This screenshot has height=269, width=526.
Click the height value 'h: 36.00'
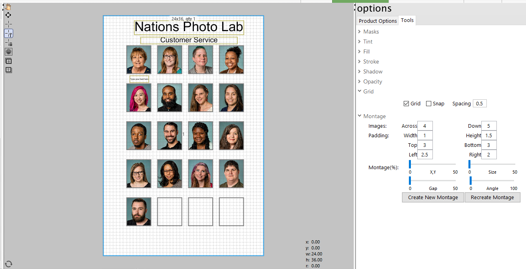click(x=314, y=260)
